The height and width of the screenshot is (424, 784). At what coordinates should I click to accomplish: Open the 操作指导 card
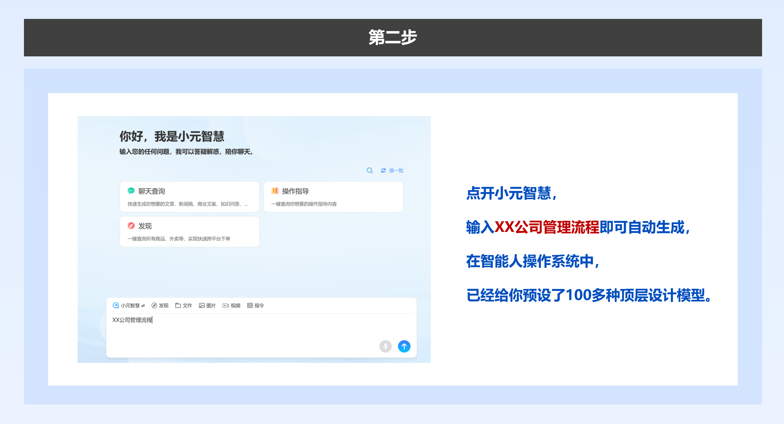(x=333, y=197)
